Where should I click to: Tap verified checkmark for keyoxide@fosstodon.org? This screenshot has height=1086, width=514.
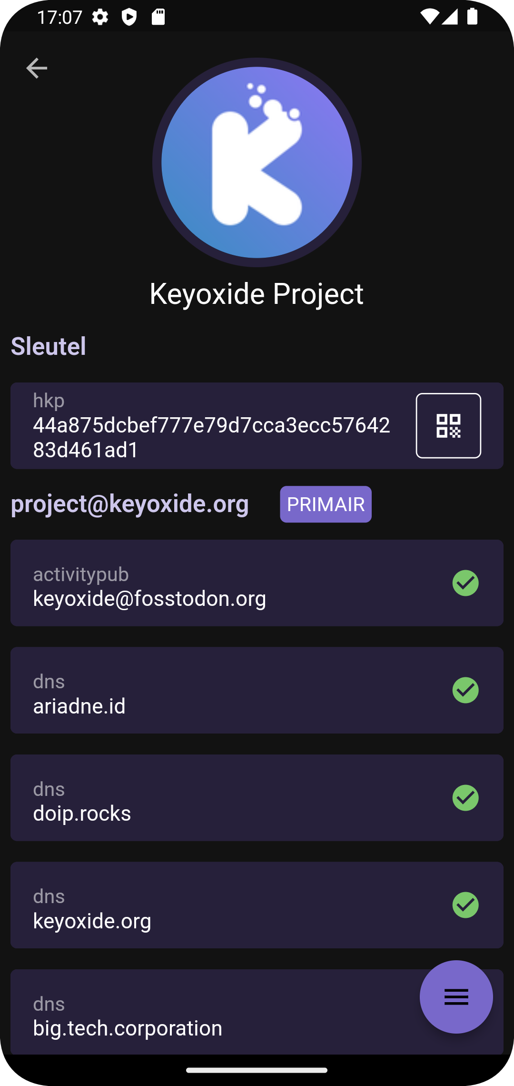465,583
